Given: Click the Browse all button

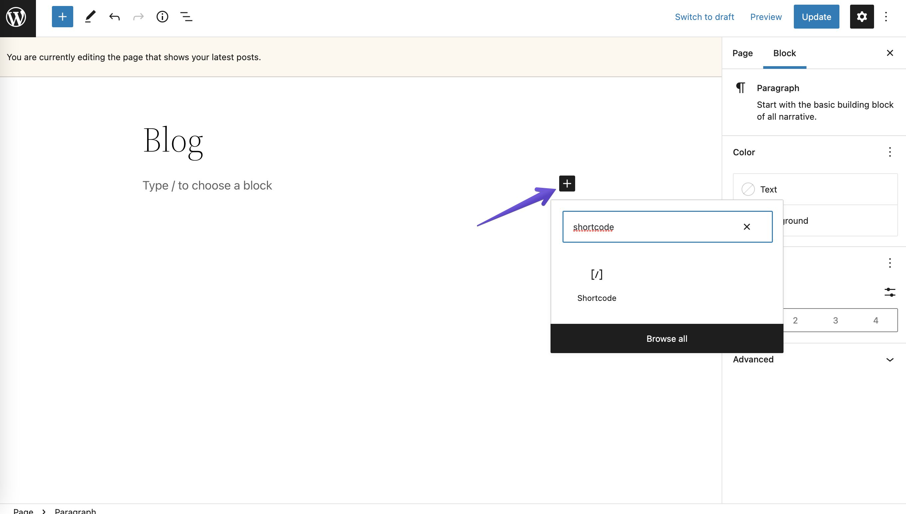Looking at the screenshot, I should pos(666,338).
